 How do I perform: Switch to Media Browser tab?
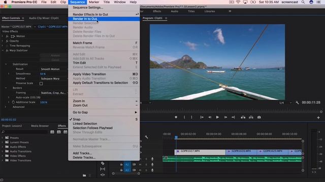point(40,126)
